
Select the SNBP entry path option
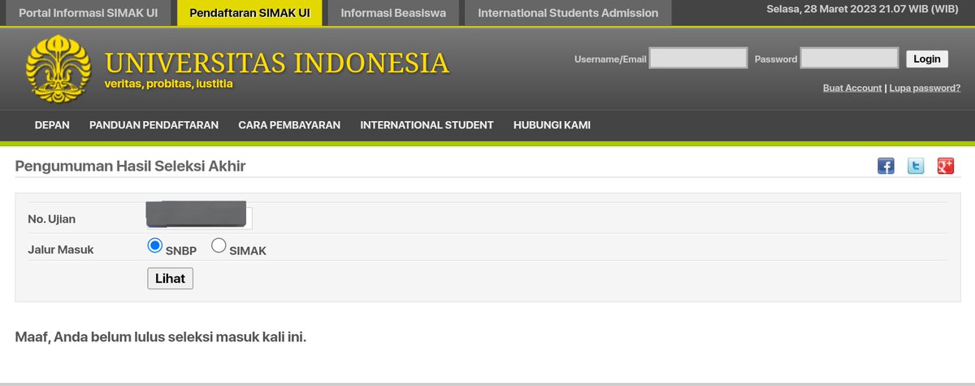pyautogui.click(x=155, y=245)
